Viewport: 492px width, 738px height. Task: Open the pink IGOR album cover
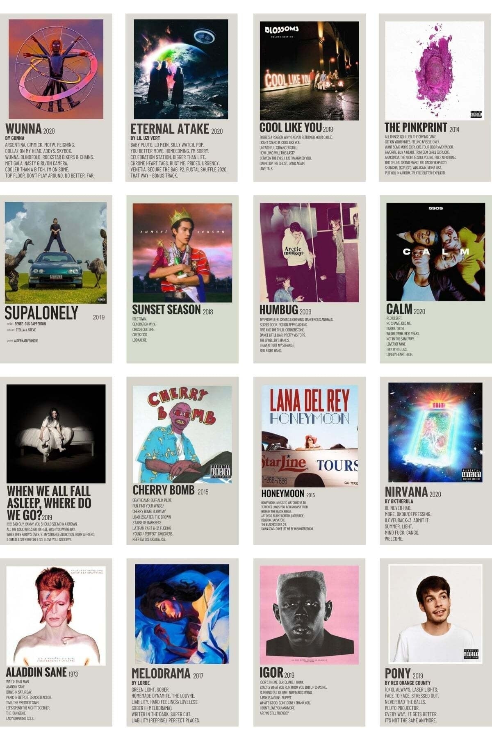click(309, 615)
